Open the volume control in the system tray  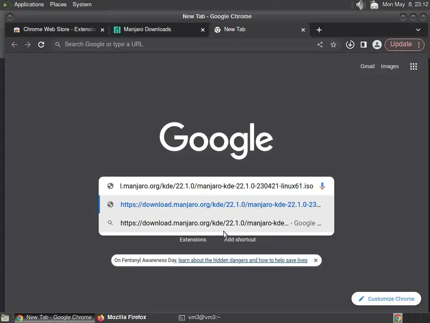point(360,5)
